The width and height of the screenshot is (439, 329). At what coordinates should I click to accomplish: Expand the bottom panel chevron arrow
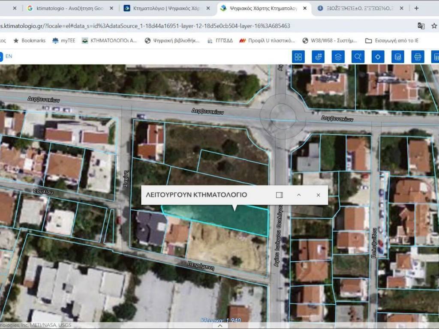[x=220, y=326]
